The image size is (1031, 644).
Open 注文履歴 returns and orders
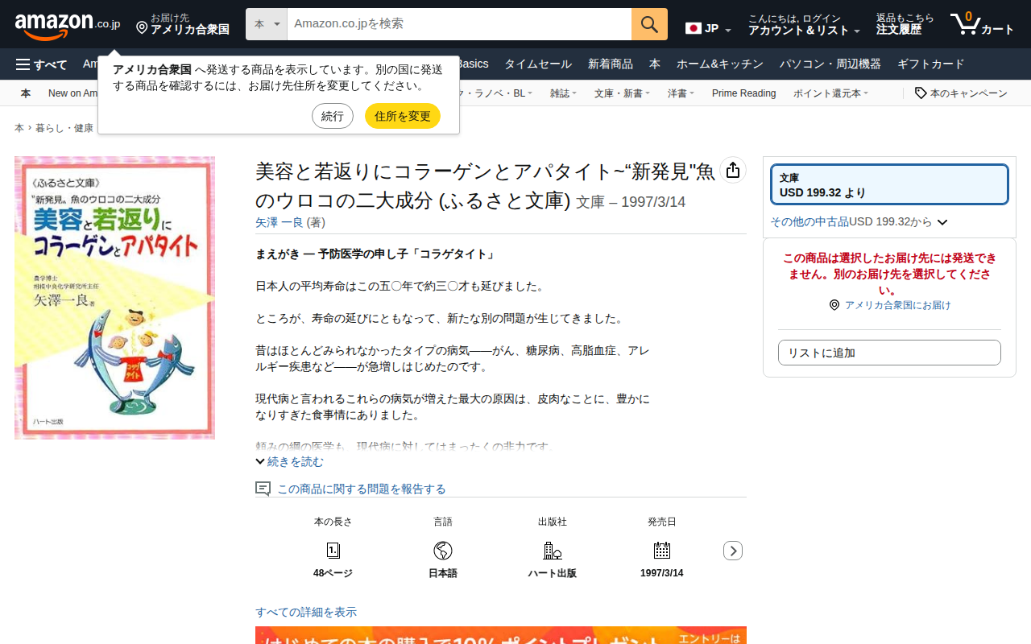[905, 25]
